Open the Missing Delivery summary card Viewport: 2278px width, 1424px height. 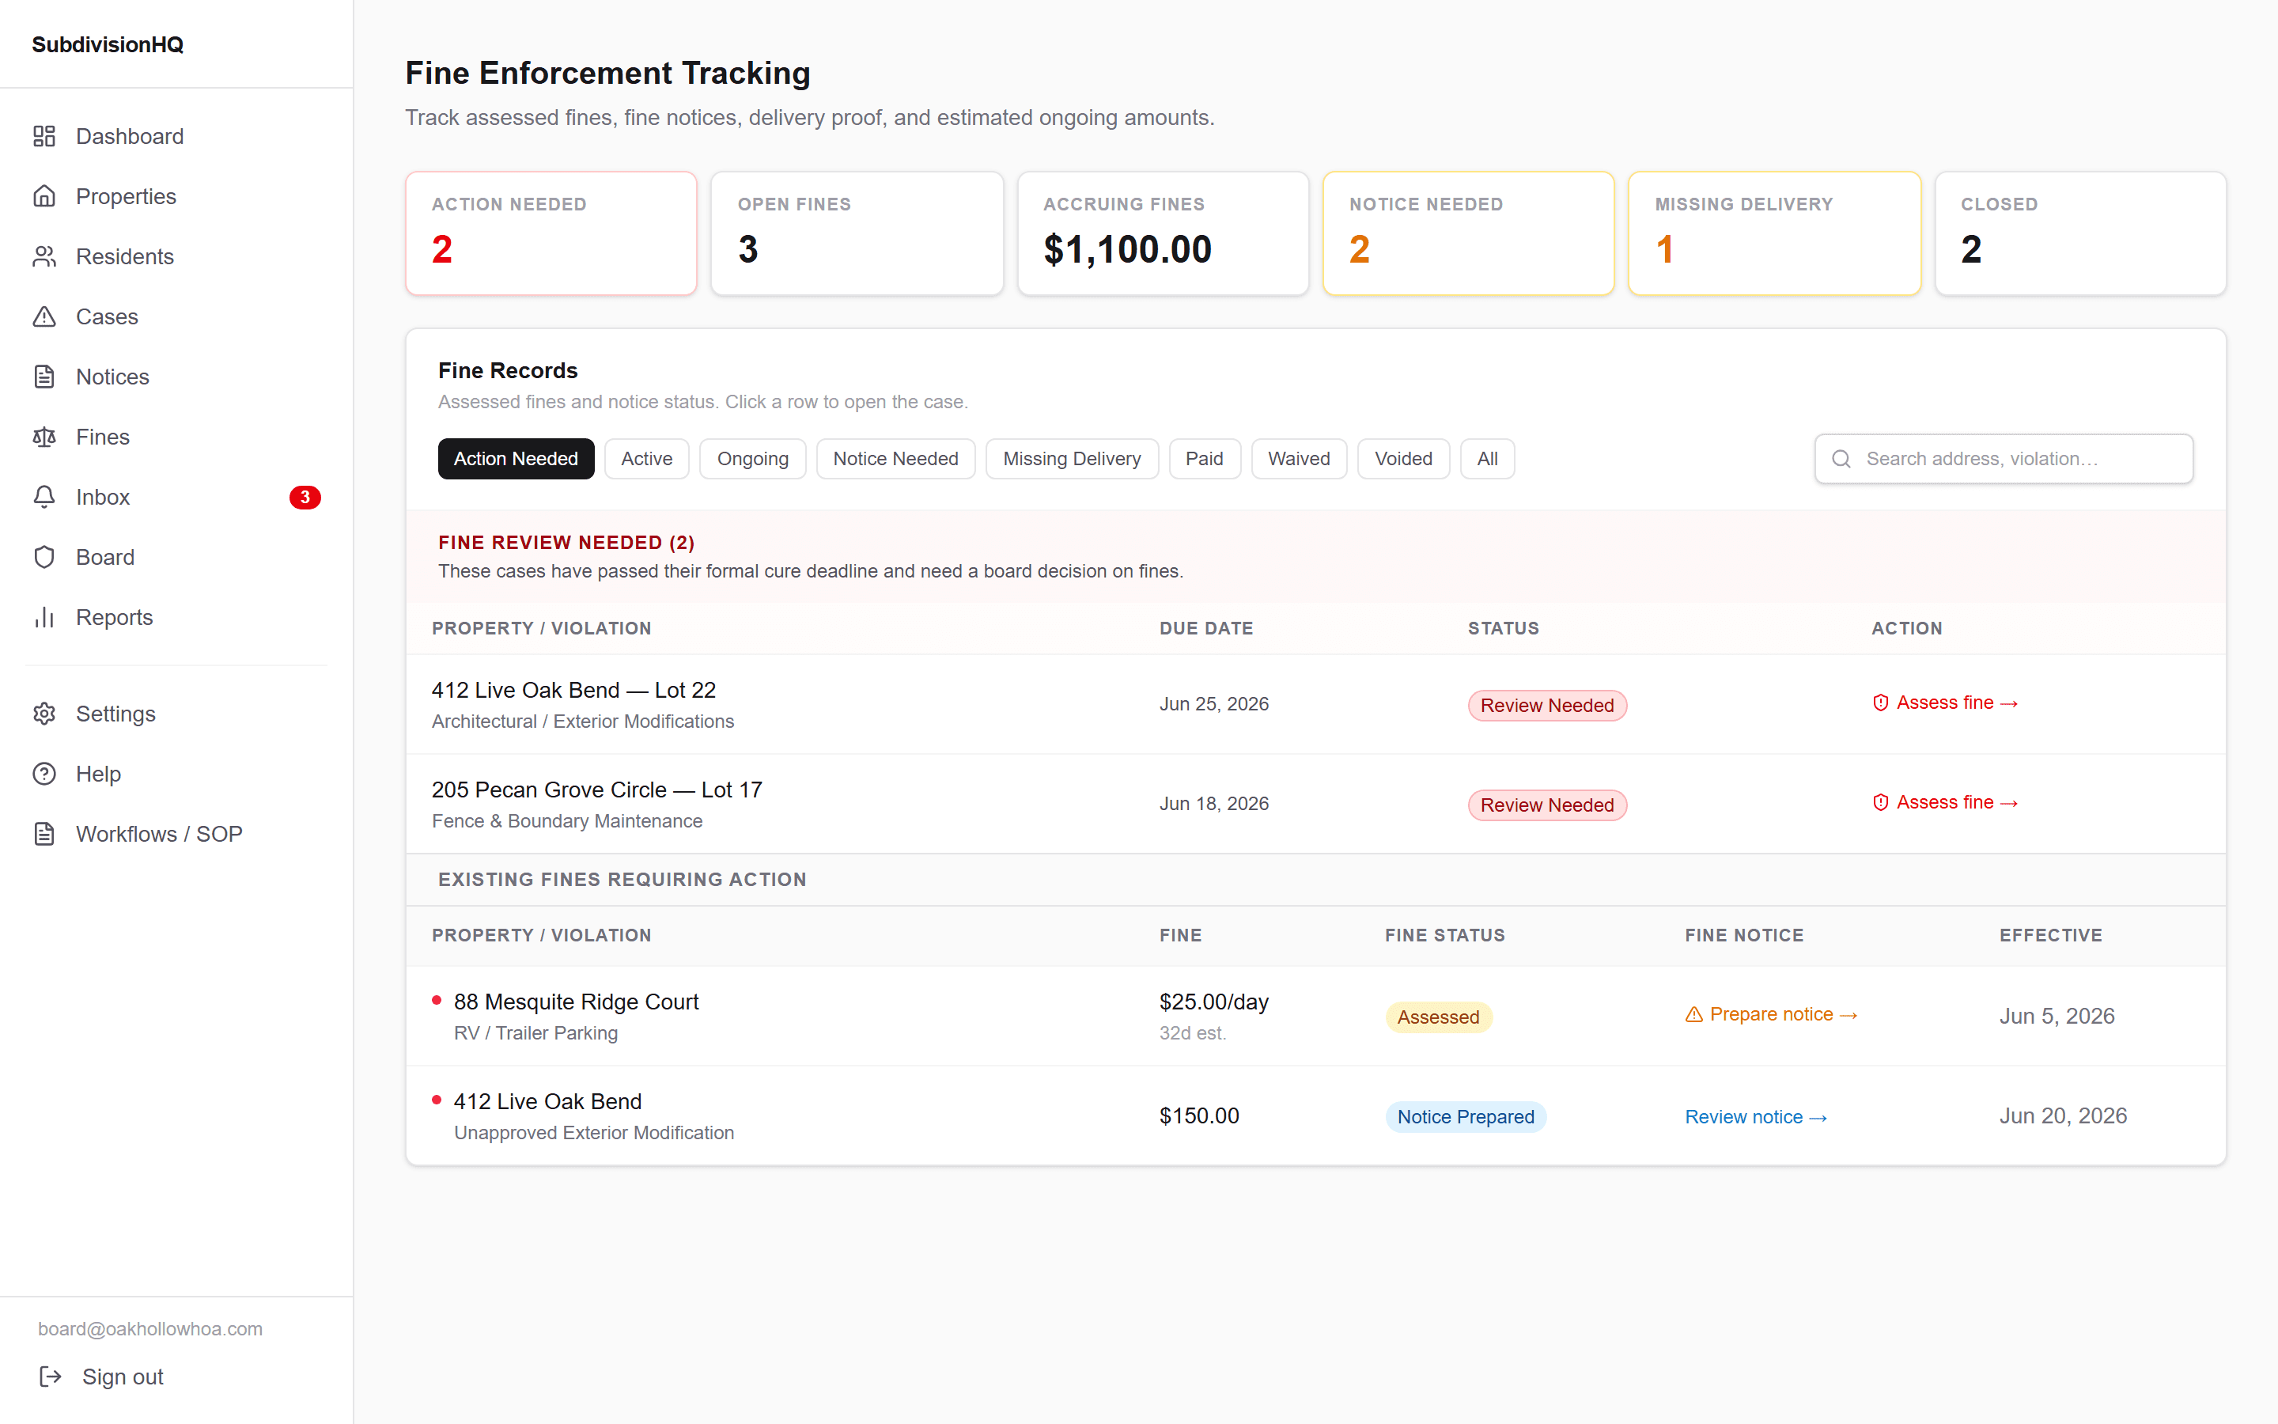pyautogui.click(x=1774, y=233)
